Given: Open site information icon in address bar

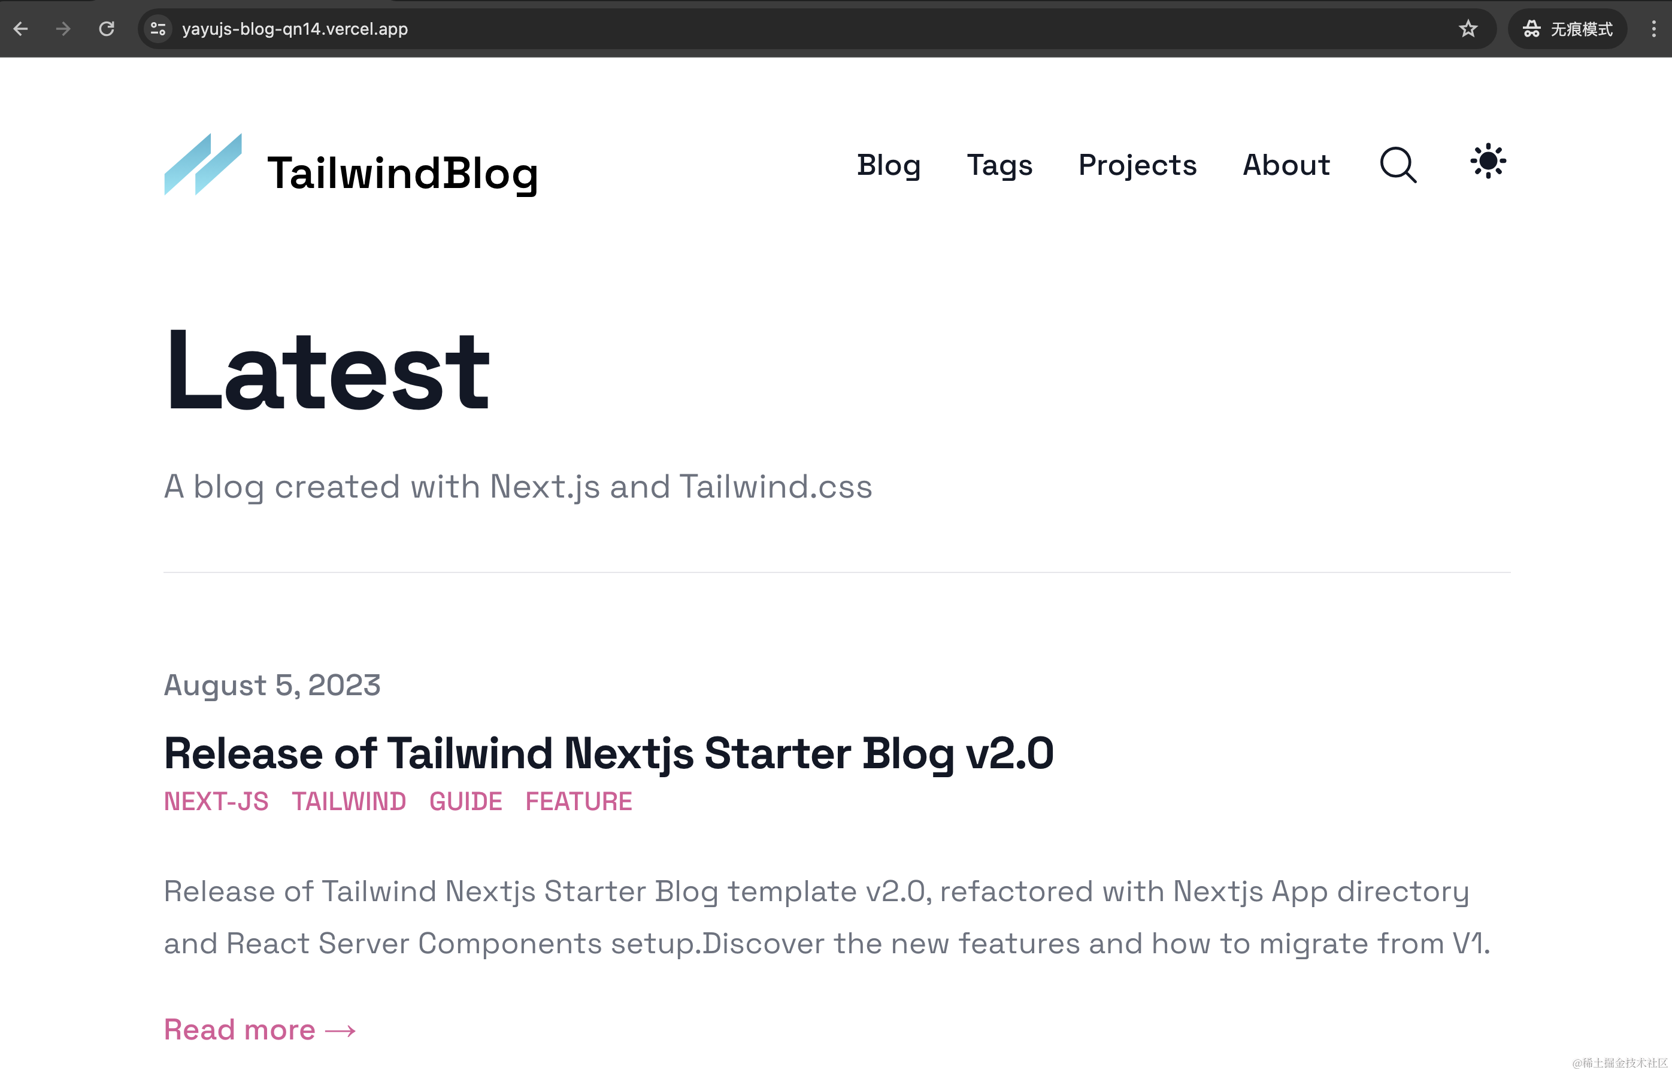Looking at the screenshot, I should (158, 29).
